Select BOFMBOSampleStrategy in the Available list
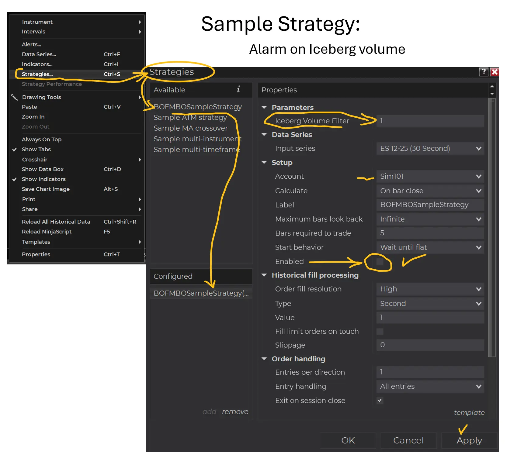 click(198, 107)
